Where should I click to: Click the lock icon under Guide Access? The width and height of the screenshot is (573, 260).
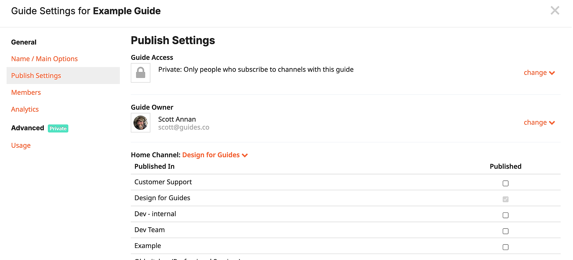pyautogui.click(x=140, y=73)
